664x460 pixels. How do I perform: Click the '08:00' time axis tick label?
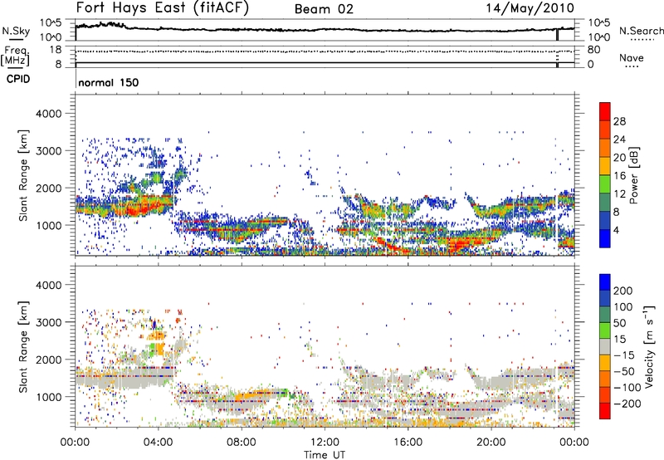pyautogui.click(x=242, y=443)
